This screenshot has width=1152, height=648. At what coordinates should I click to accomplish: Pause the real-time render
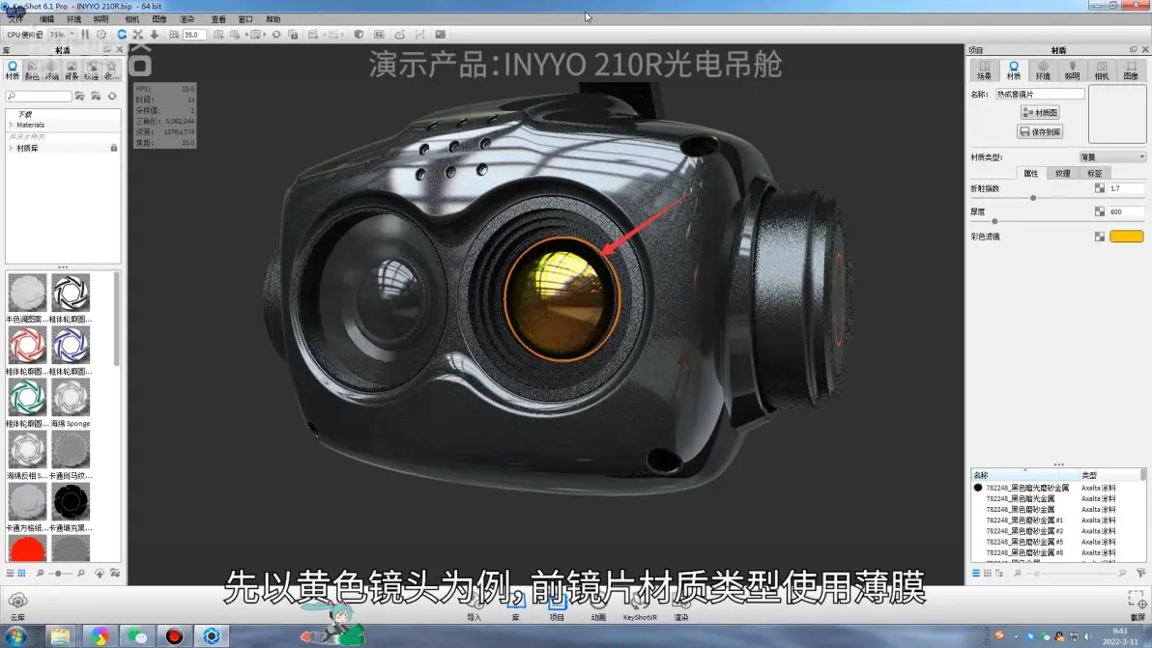(x=85, y=35)
